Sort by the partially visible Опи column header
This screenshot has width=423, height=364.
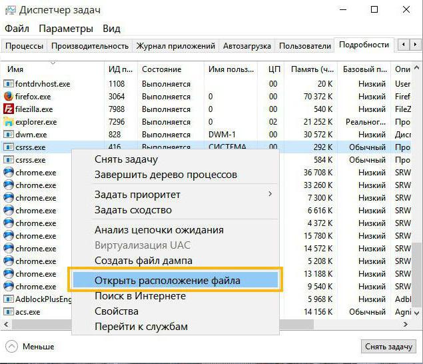click(402, 69)
